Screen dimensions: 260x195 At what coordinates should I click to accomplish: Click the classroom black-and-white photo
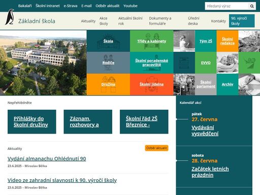click(184, 84)
